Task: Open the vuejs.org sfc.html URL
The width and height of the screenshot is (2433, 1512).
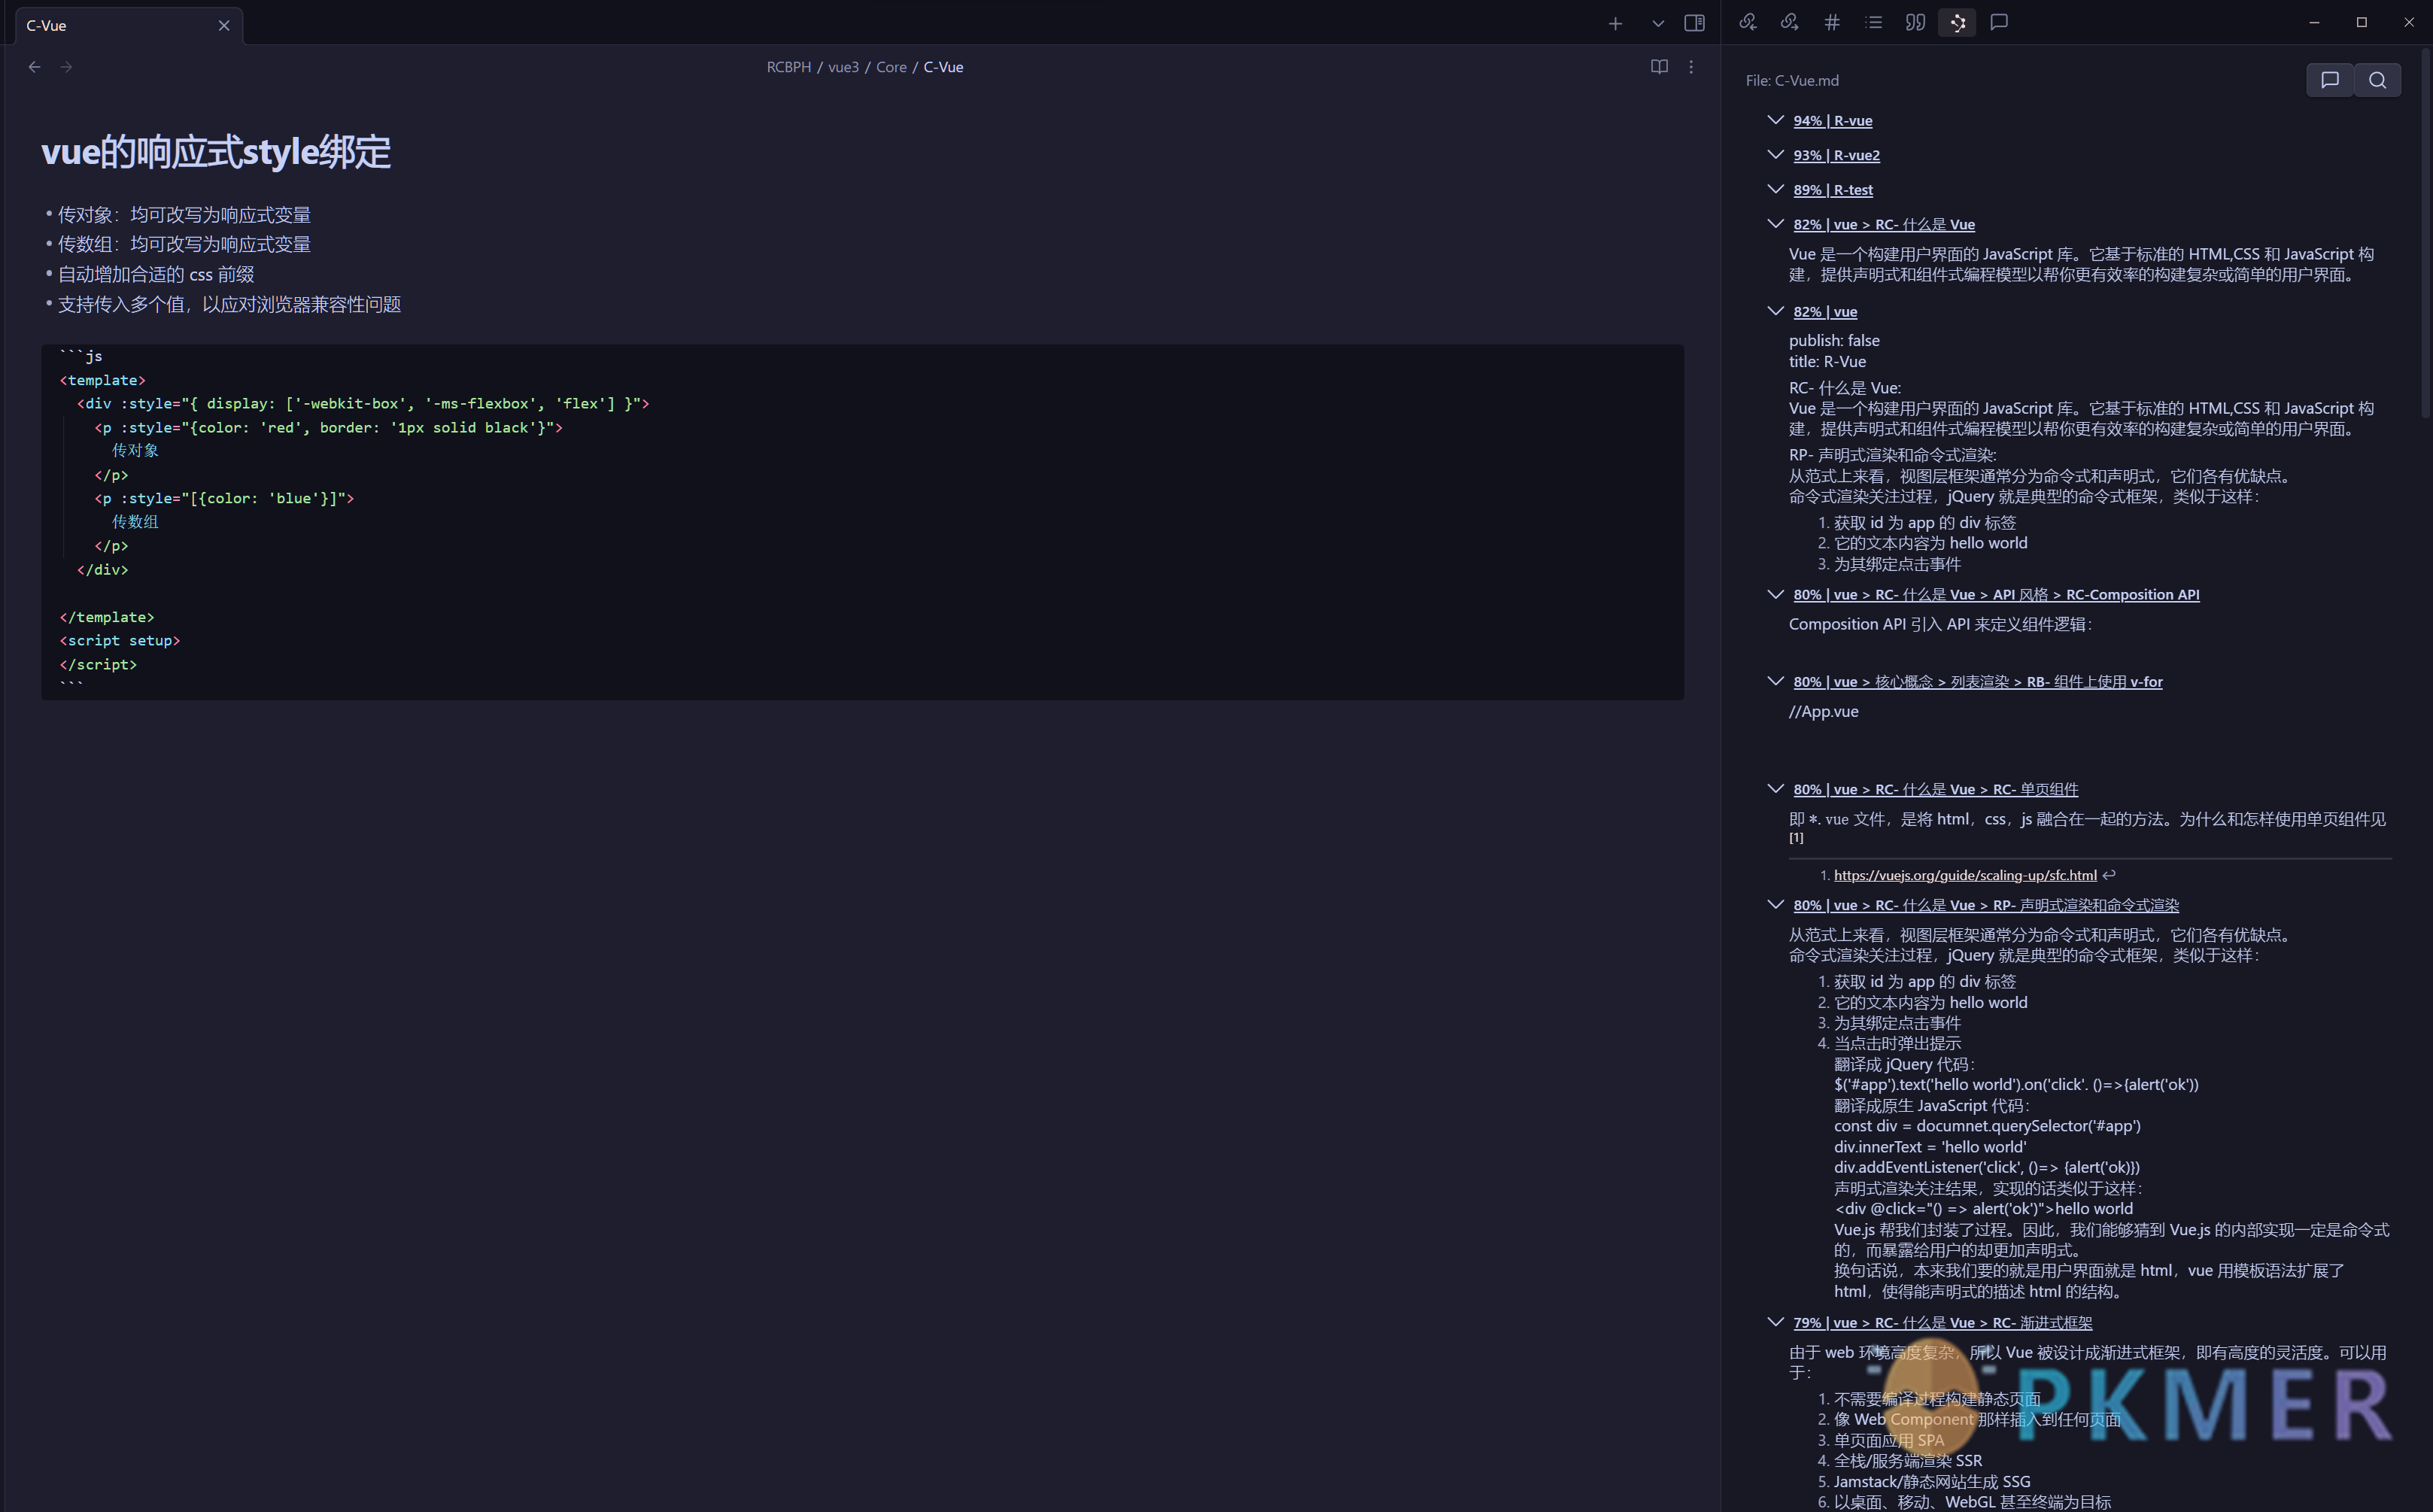Action: point(1965,875)
